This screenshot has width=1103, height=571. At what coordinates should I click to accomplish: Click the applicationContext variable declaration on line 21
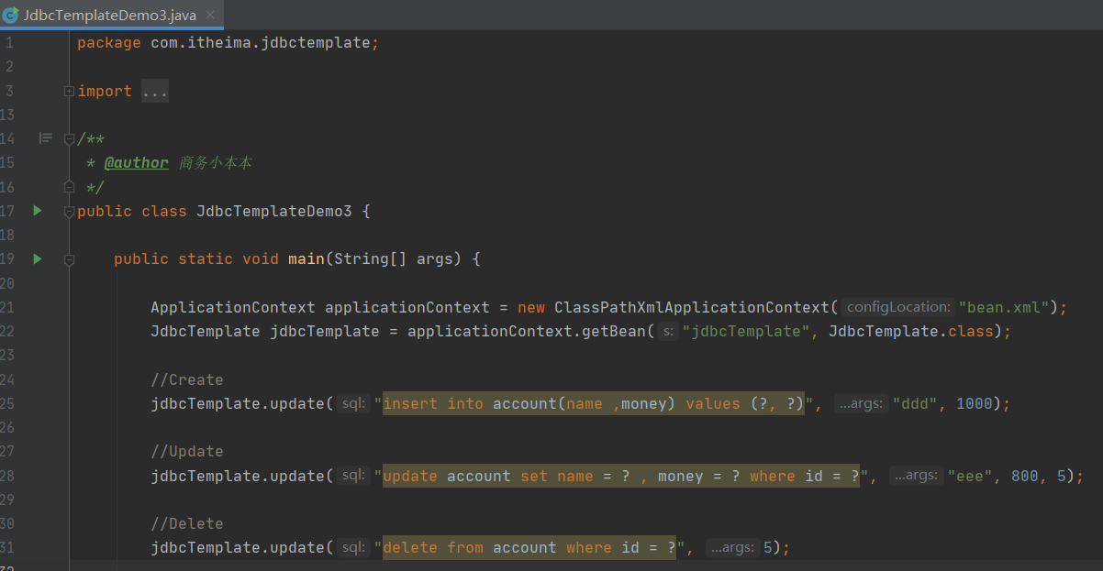[x=407, y=307]
